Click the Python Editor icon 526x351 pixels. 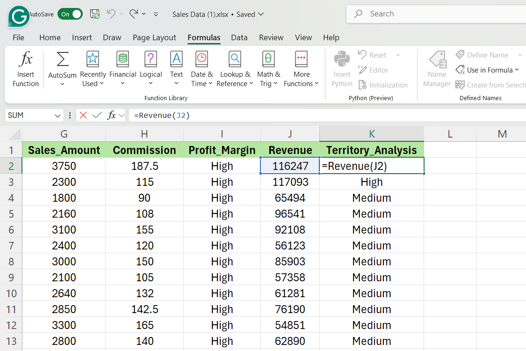coord(362,70)
